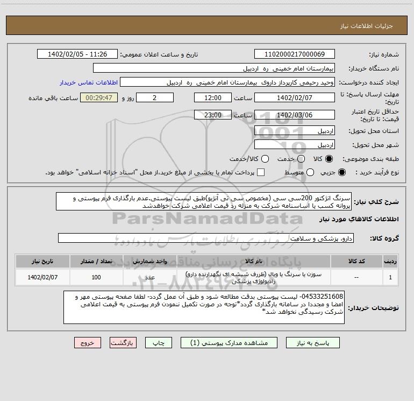Screen dimensions: 414x401
Task: Click the تاریخ نیاز column header
Action: pyautogui.click(x=42, y=262)
